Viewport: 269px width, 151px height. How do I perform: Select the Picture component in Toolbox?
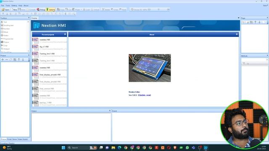[5, 42]
